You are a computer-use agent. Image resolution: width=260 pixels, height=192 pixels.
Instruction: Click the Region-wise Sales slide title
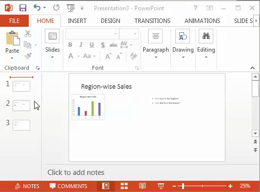tap(107, 86)
